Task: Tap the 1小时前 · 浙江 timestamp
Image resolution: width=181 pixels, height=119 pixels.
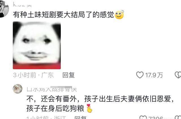Action: 46,118
